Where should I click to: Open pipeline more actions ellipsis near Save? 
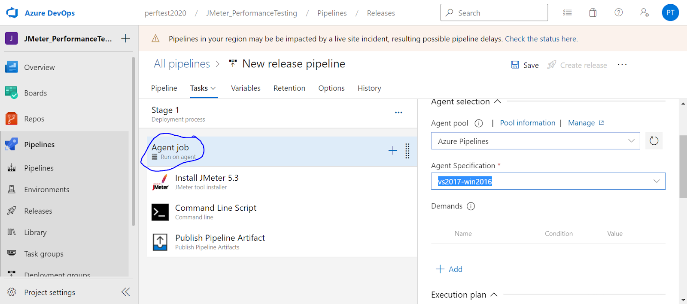(622, 65)
